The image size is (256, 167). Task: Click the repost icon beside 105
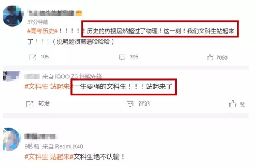click(33, 57)
